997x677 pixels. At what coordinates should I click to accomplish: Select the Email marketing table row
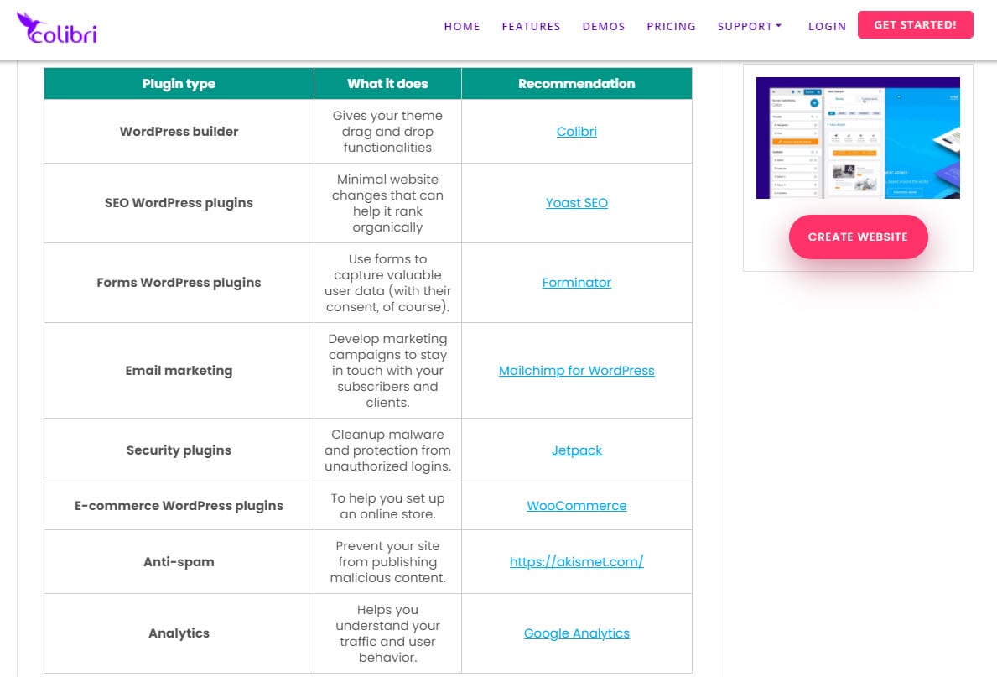[x=179, y=370]
